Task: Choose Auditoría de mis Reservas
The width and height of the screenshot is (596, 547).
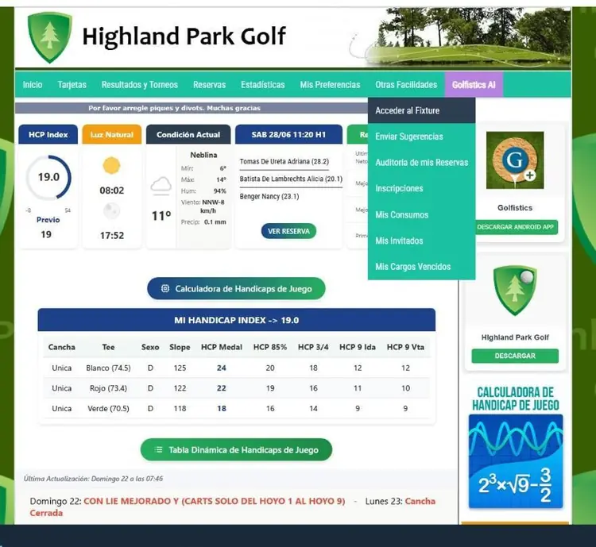Action: tap(421, 163)
